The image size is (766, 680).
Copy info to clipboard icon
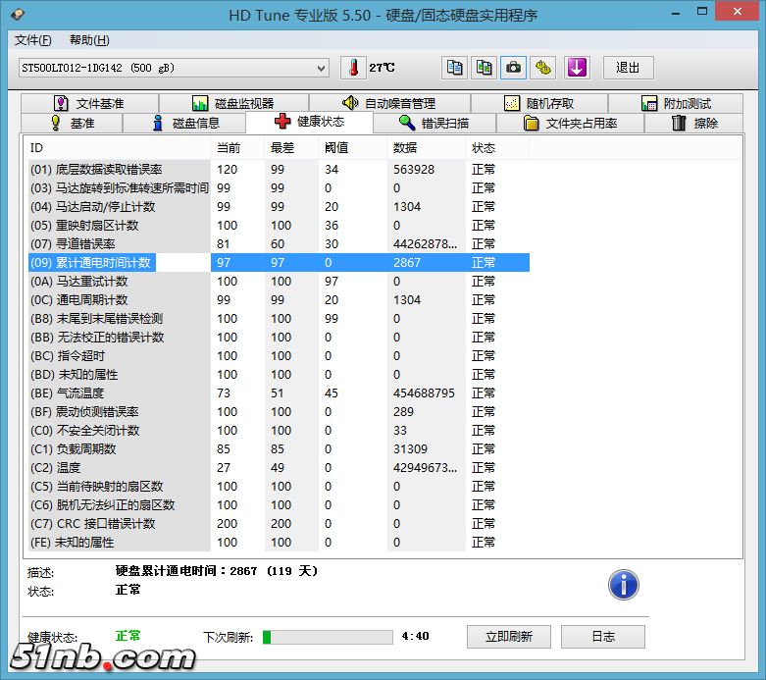click(454, 68)
